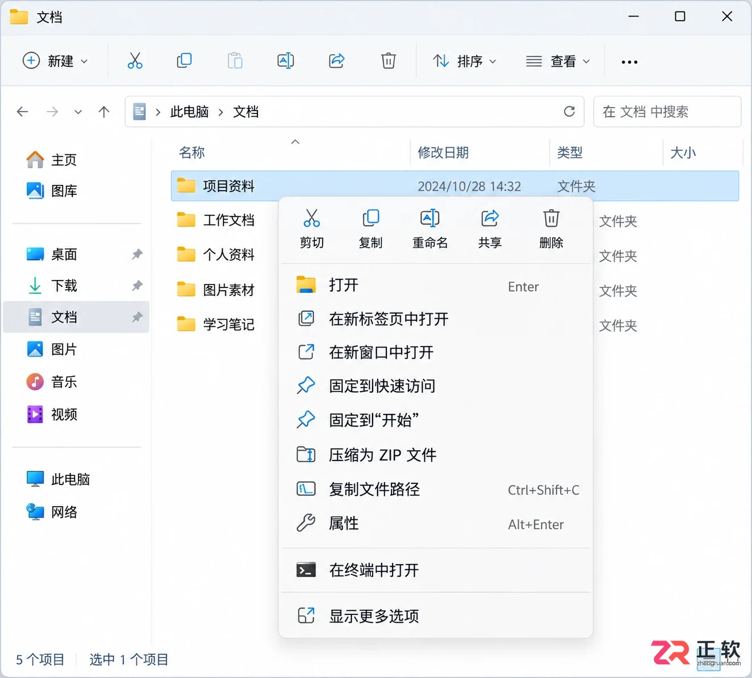Click the Share icon in top toolbar
Viewport: 752px width, 678px height.
[x=337, y=60]
